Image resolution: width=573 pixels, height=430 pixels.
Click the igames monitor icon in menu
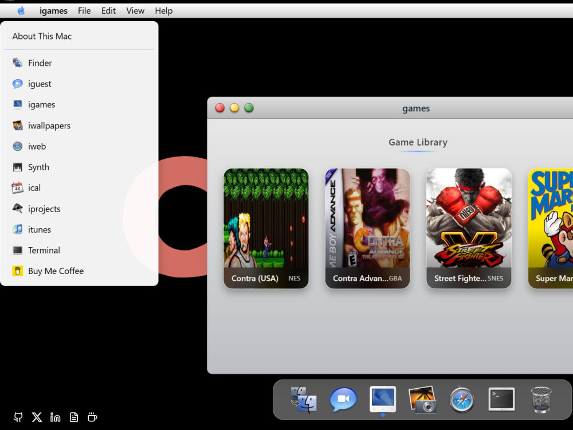18,104
